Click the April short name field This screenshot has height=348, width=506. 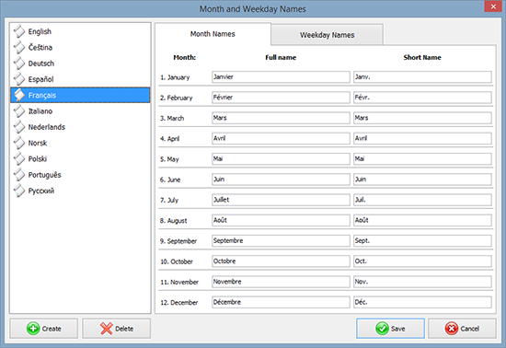pos(422,138)
